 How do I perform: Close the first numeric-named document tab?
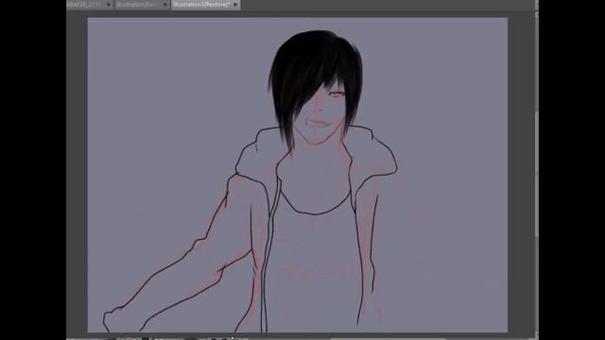click(108, 5)
